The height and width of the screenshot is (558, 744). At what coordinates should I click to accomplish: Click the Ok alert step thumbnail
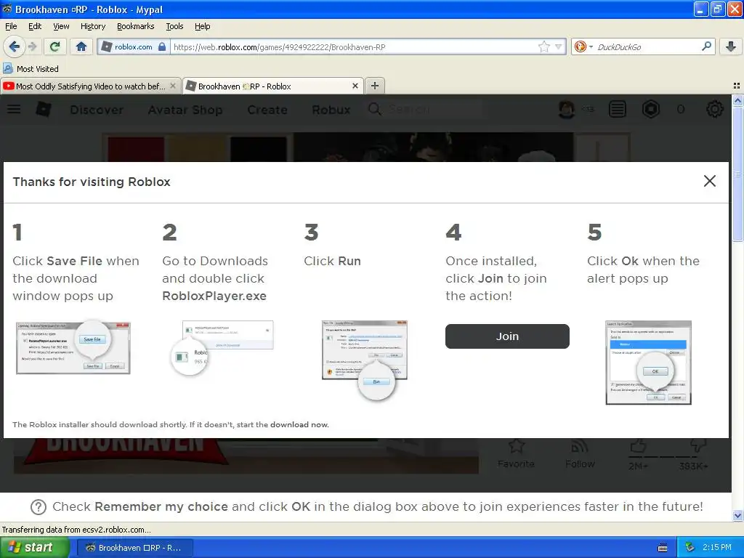[x=648, y=363]
